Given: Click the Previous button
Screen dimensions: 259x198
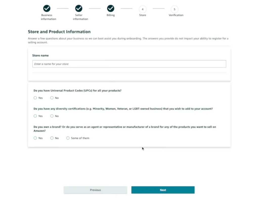Looking at the screenshot, I should [x=95, y=190].
